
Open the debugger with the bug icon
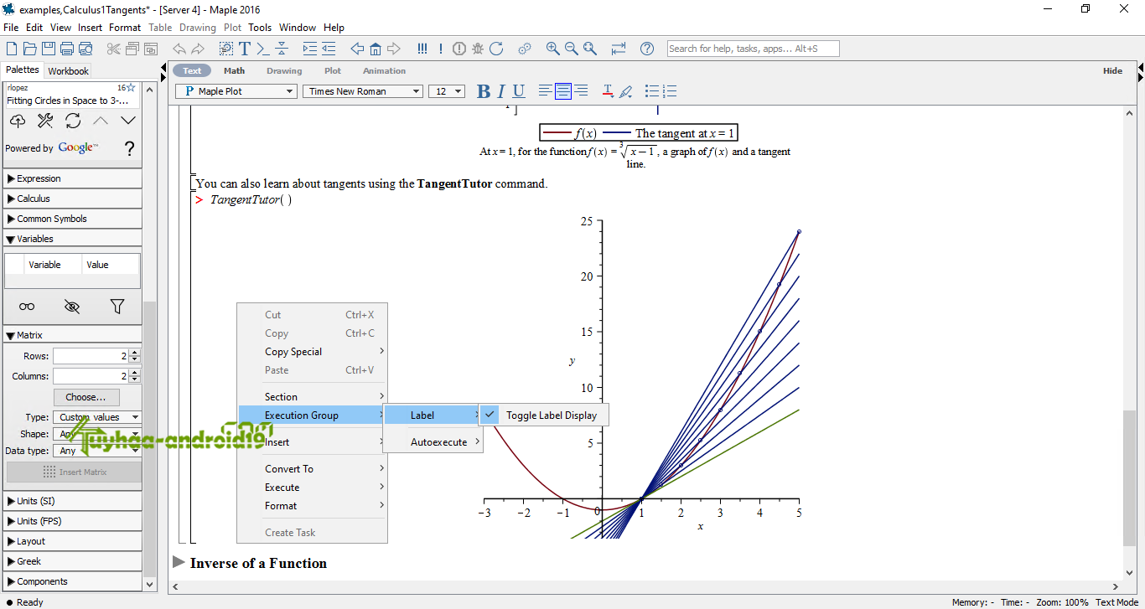click(x=478, y=49)
